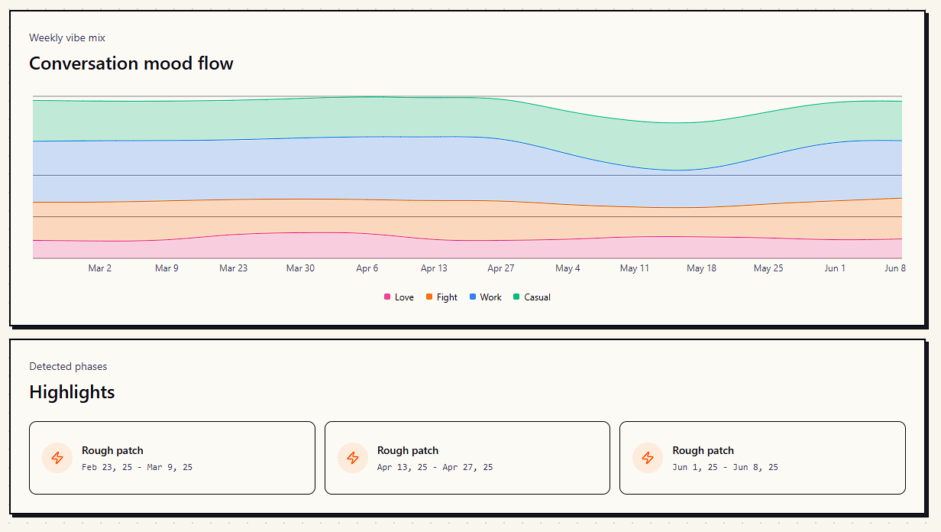The width and height of the screenshot is (941, 532).
Task: Click the Detected phases label
Action: point(68,366)
